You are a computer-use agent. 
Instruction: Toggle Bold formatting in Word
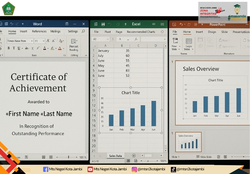tap(9, 48)
